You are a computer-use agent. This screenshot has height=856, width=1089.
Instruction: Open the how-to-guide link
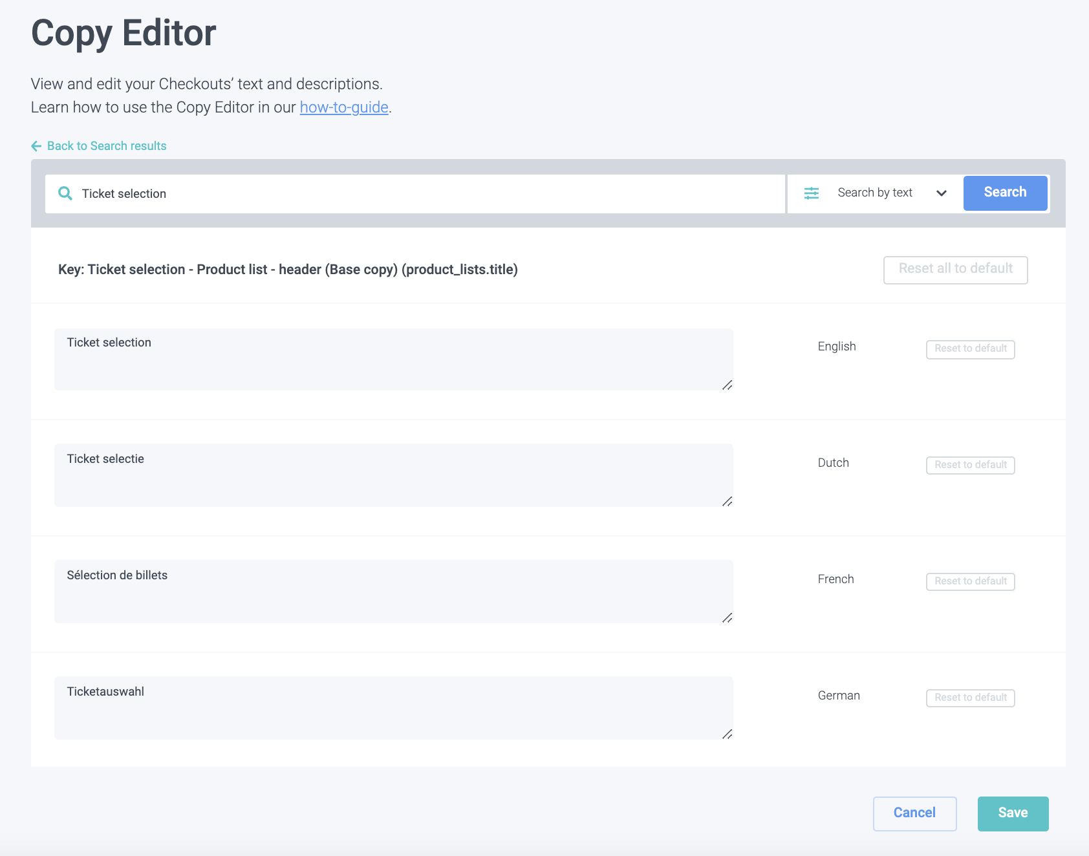pos(344,107)
